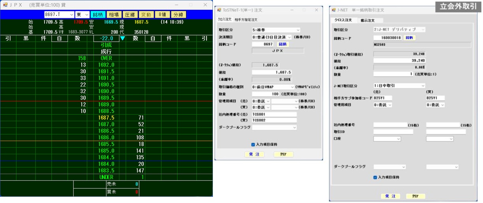The width and height of the screenshot is (483, 203).
Task: Click クリア button in ToSTNeT-1 window
Action: [x=284, y=154]
